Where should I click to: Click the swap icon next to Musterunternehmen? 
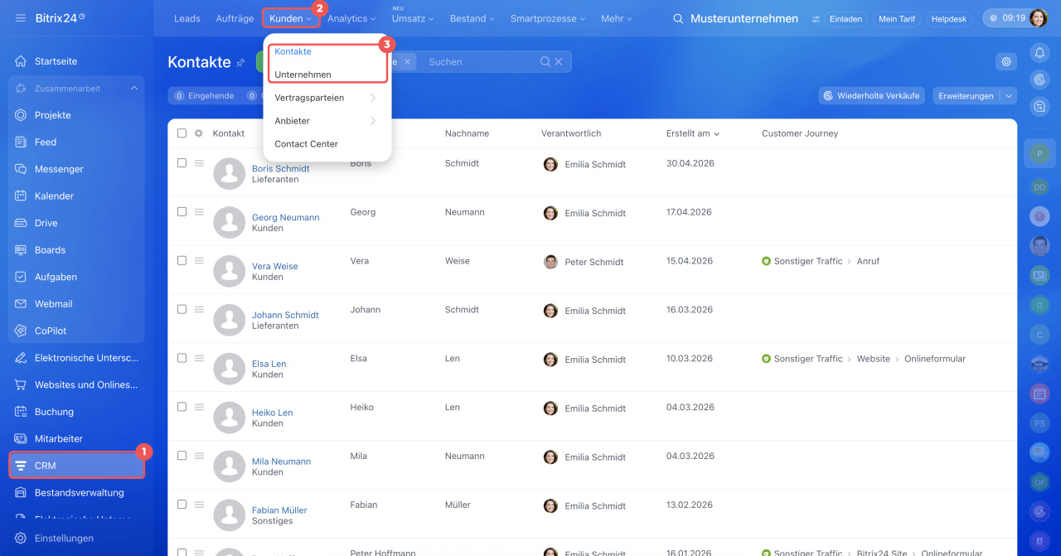point(815,18)
